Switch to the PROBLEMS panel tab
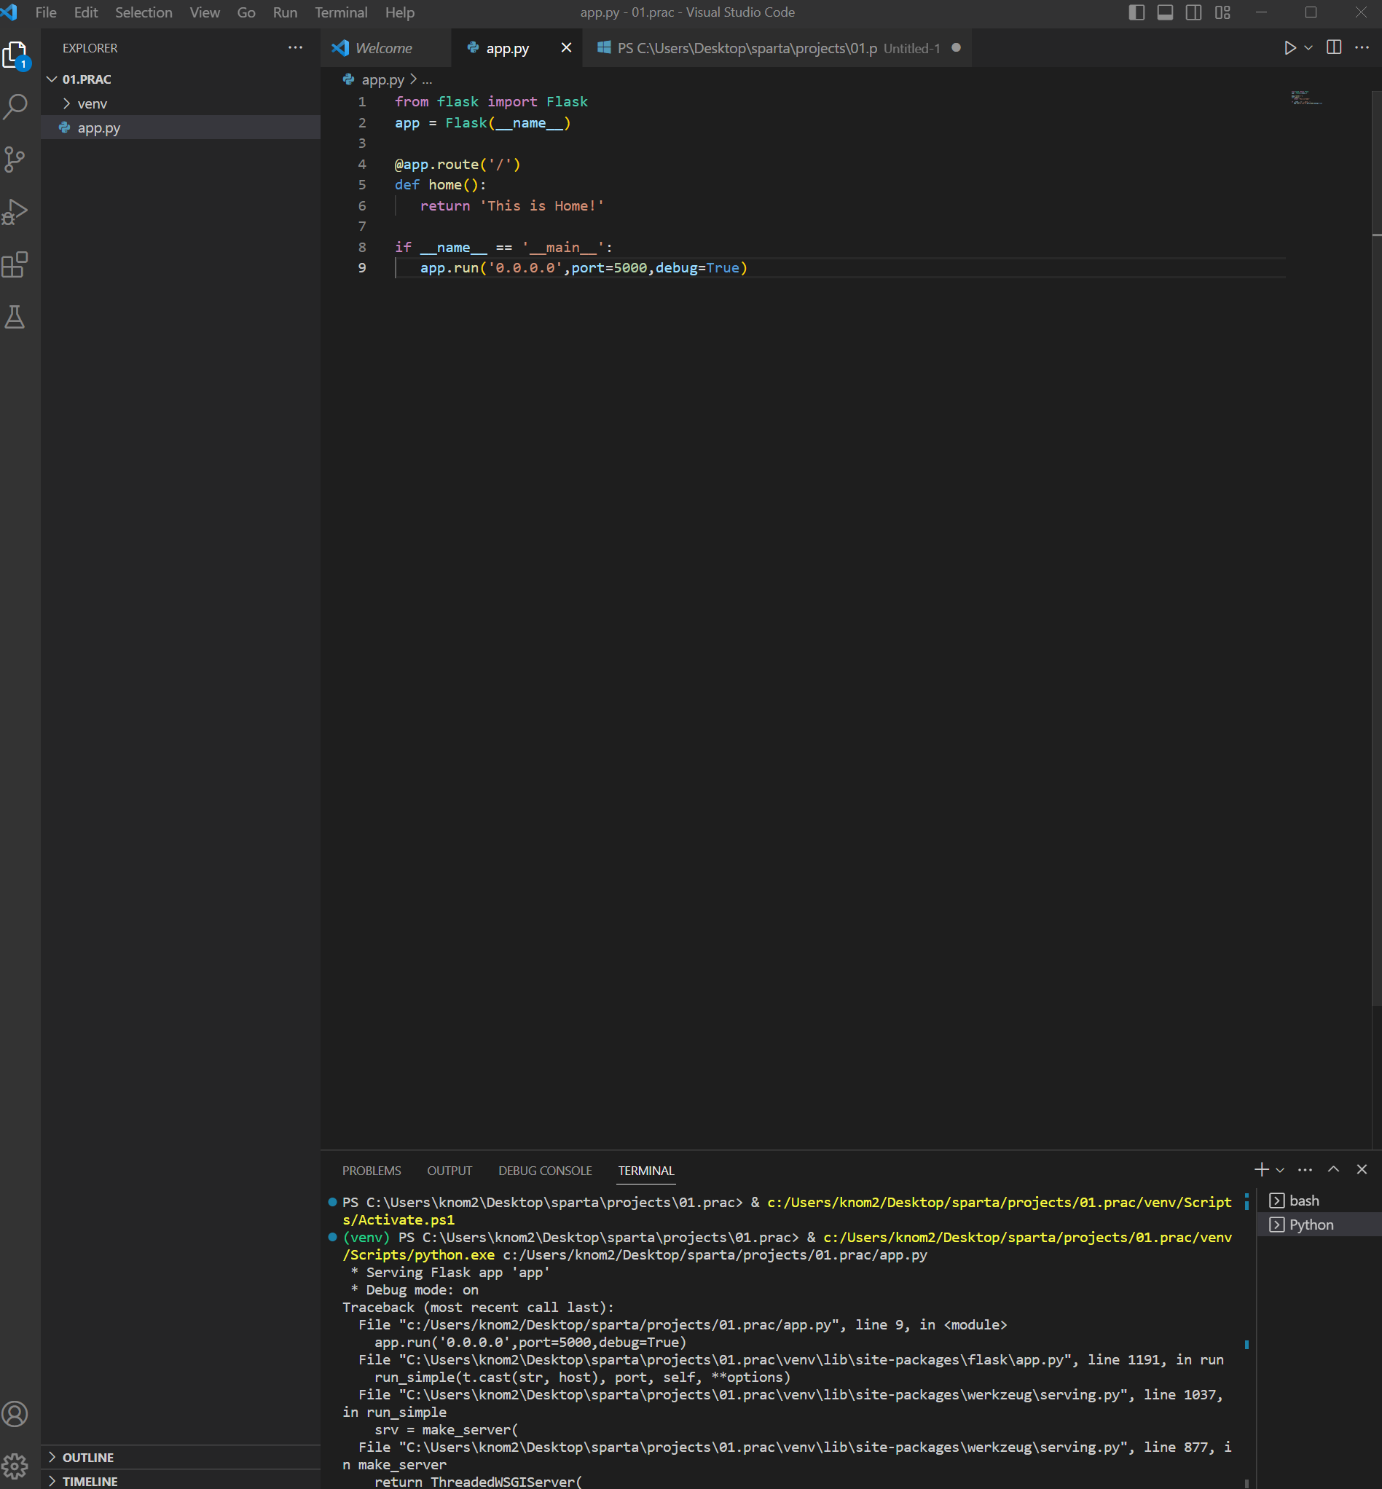Viewport: 1382px width, 1489px height. (372, 1171)
